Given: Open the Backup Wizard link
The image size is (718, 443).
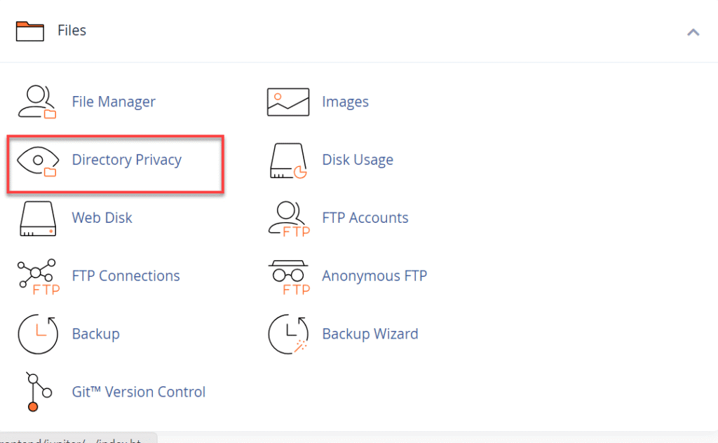Looking at the screenshot, I should click(x=370, y=334).
